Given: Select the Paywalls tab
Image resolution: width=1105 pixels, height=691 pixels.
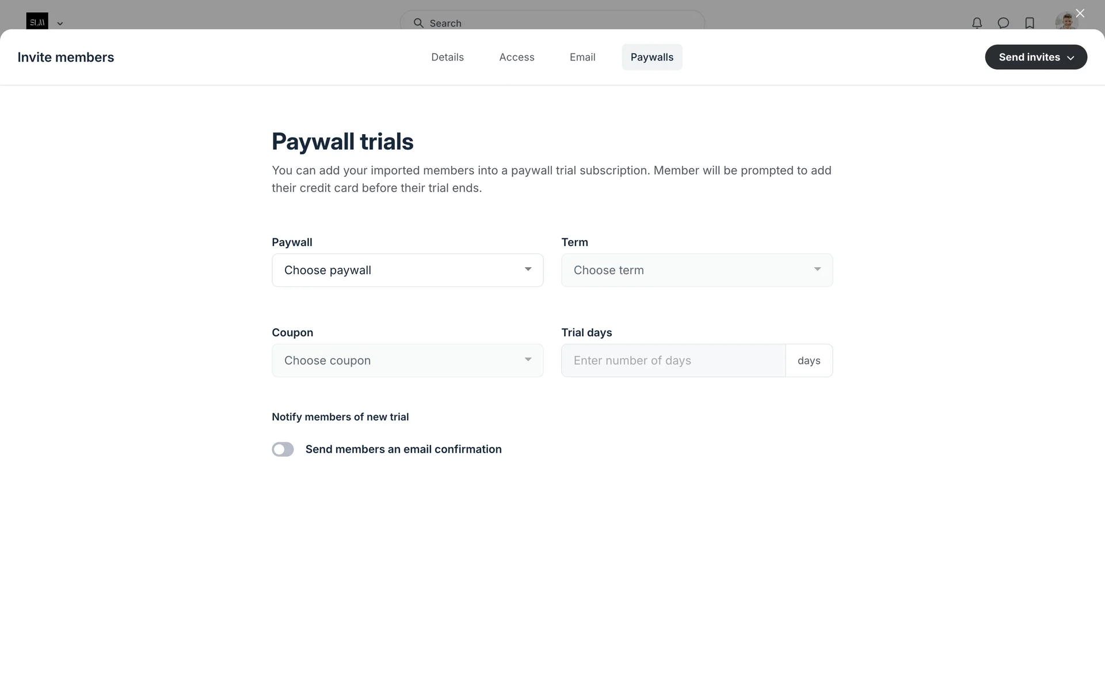Looking at the screenshot, I should click(x=651, y=57).
